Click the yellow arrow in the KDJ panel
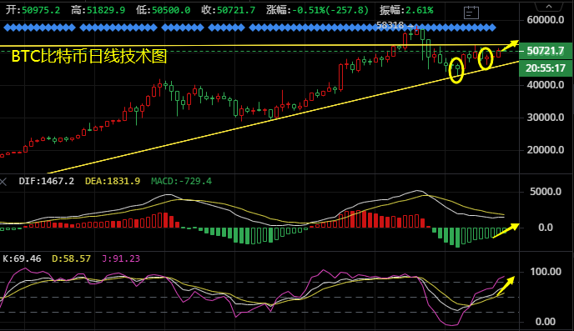This screenshot has height=331, width=574. (506, 286)
